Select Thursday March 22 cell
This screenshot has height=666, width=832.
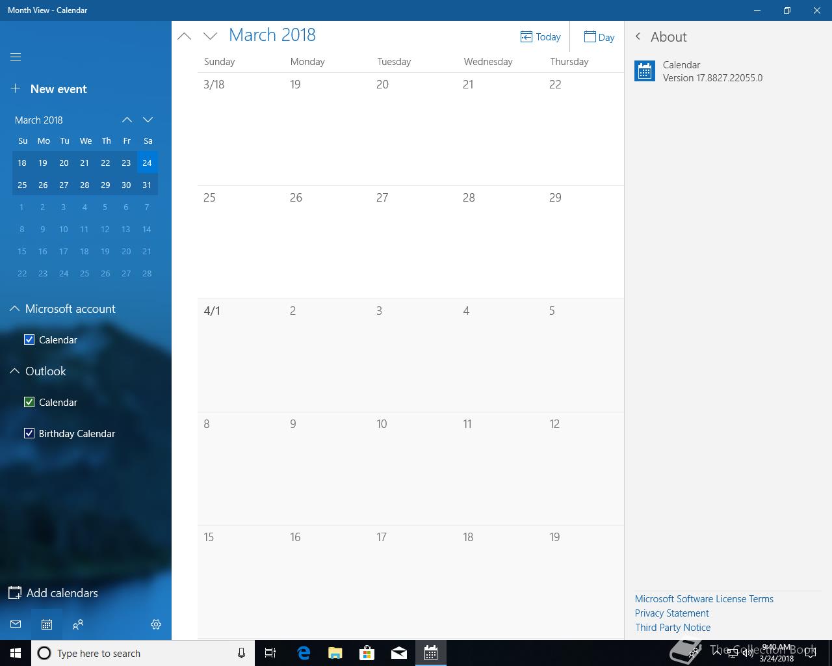[x=583, y=129]
